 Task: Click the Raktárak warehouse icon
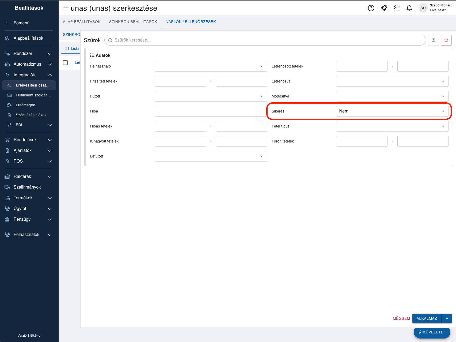pyautogui.click(x=7, y=176)
